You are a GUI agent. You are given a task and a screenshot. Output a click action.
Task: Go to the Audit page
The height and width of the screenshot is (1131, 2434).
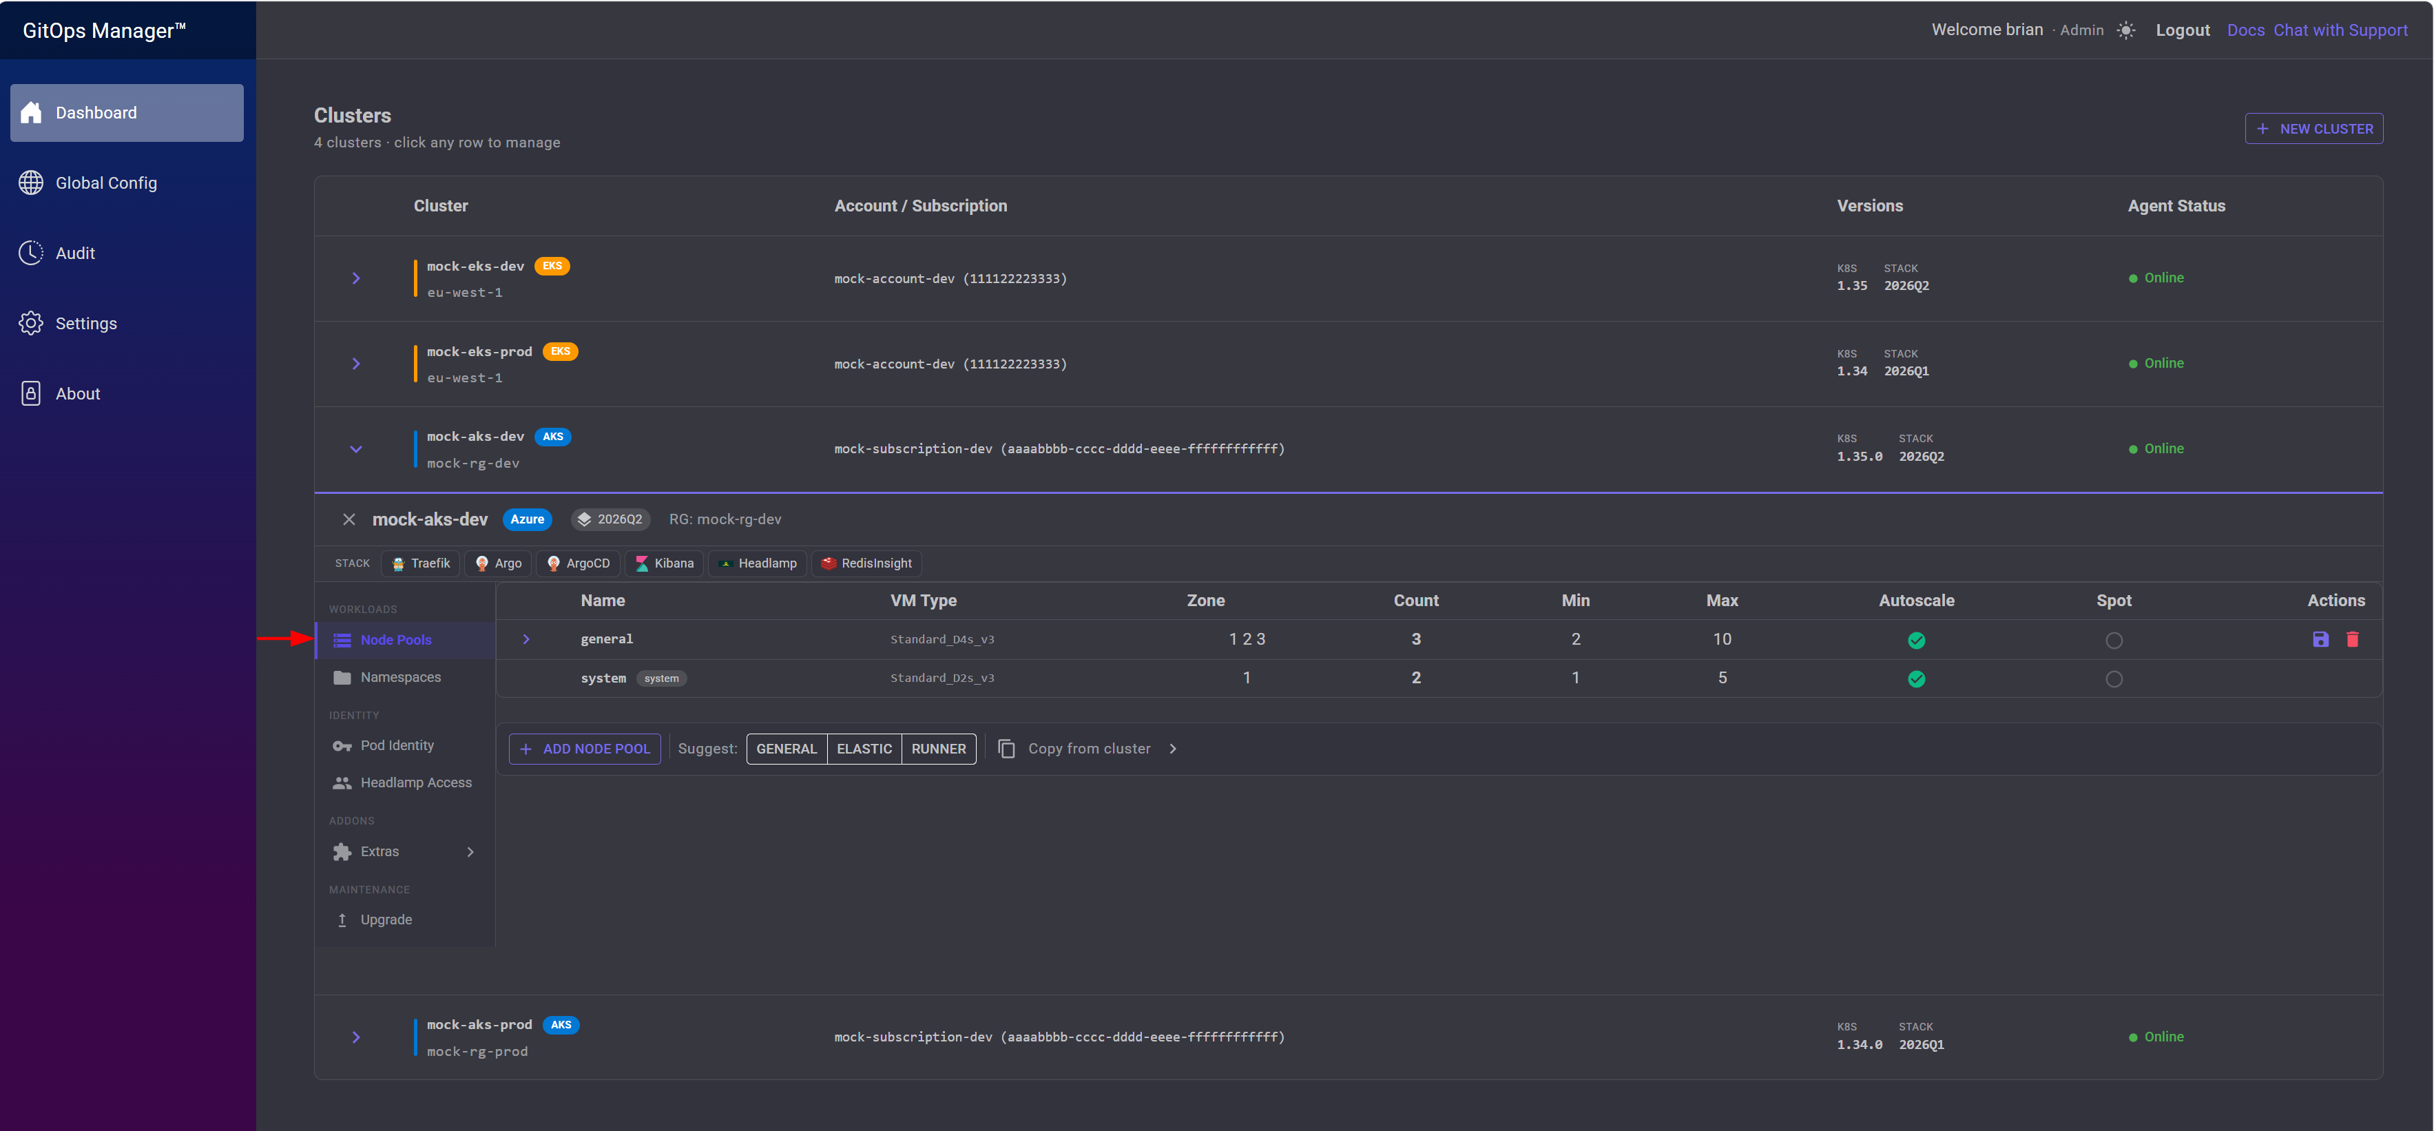(x=127, y=253)
